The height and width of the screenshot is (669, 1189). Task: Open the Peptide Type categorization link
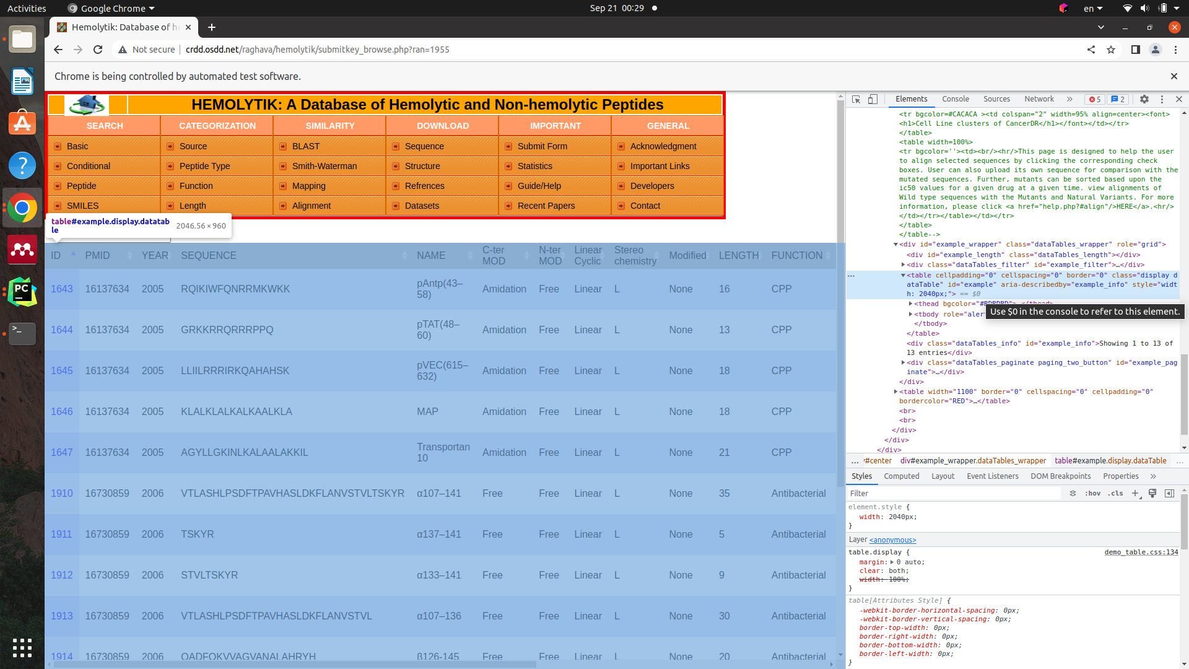coord(204,166)
